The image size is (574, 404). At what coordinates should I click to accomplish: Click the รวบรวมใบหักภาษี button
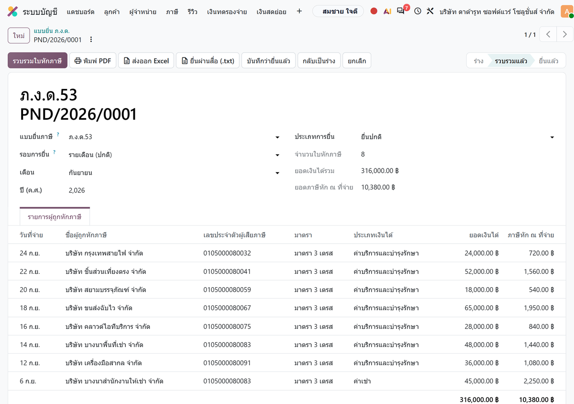[x=37, y=61]
